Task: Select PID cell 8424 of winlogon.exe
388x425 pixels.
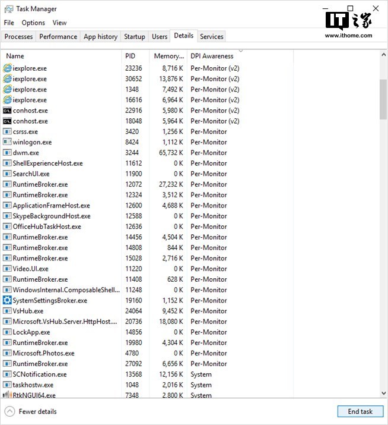Action: (x=132, y=142)
